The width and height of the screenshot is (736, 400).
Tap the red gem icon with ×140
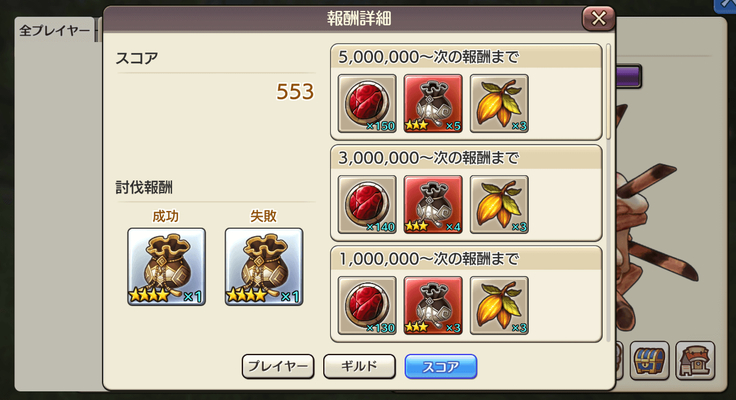coord(367,205)
